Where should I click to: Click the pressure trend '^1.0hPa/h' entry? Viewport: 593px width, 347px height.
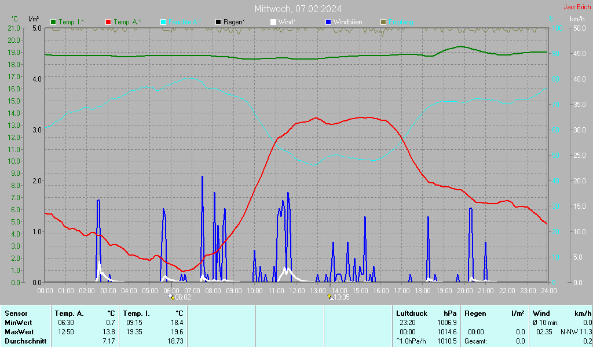click(x=411, y=341)
